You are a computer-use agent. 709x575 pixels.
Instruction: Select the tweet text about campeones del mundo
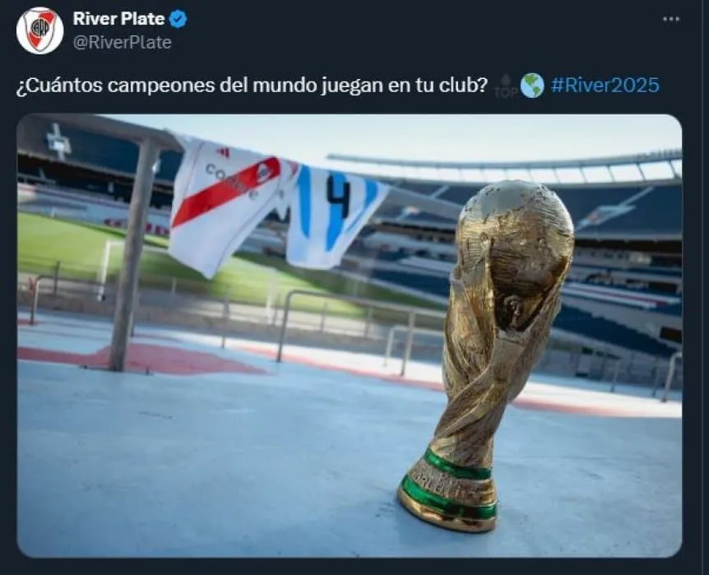point(252,86)
